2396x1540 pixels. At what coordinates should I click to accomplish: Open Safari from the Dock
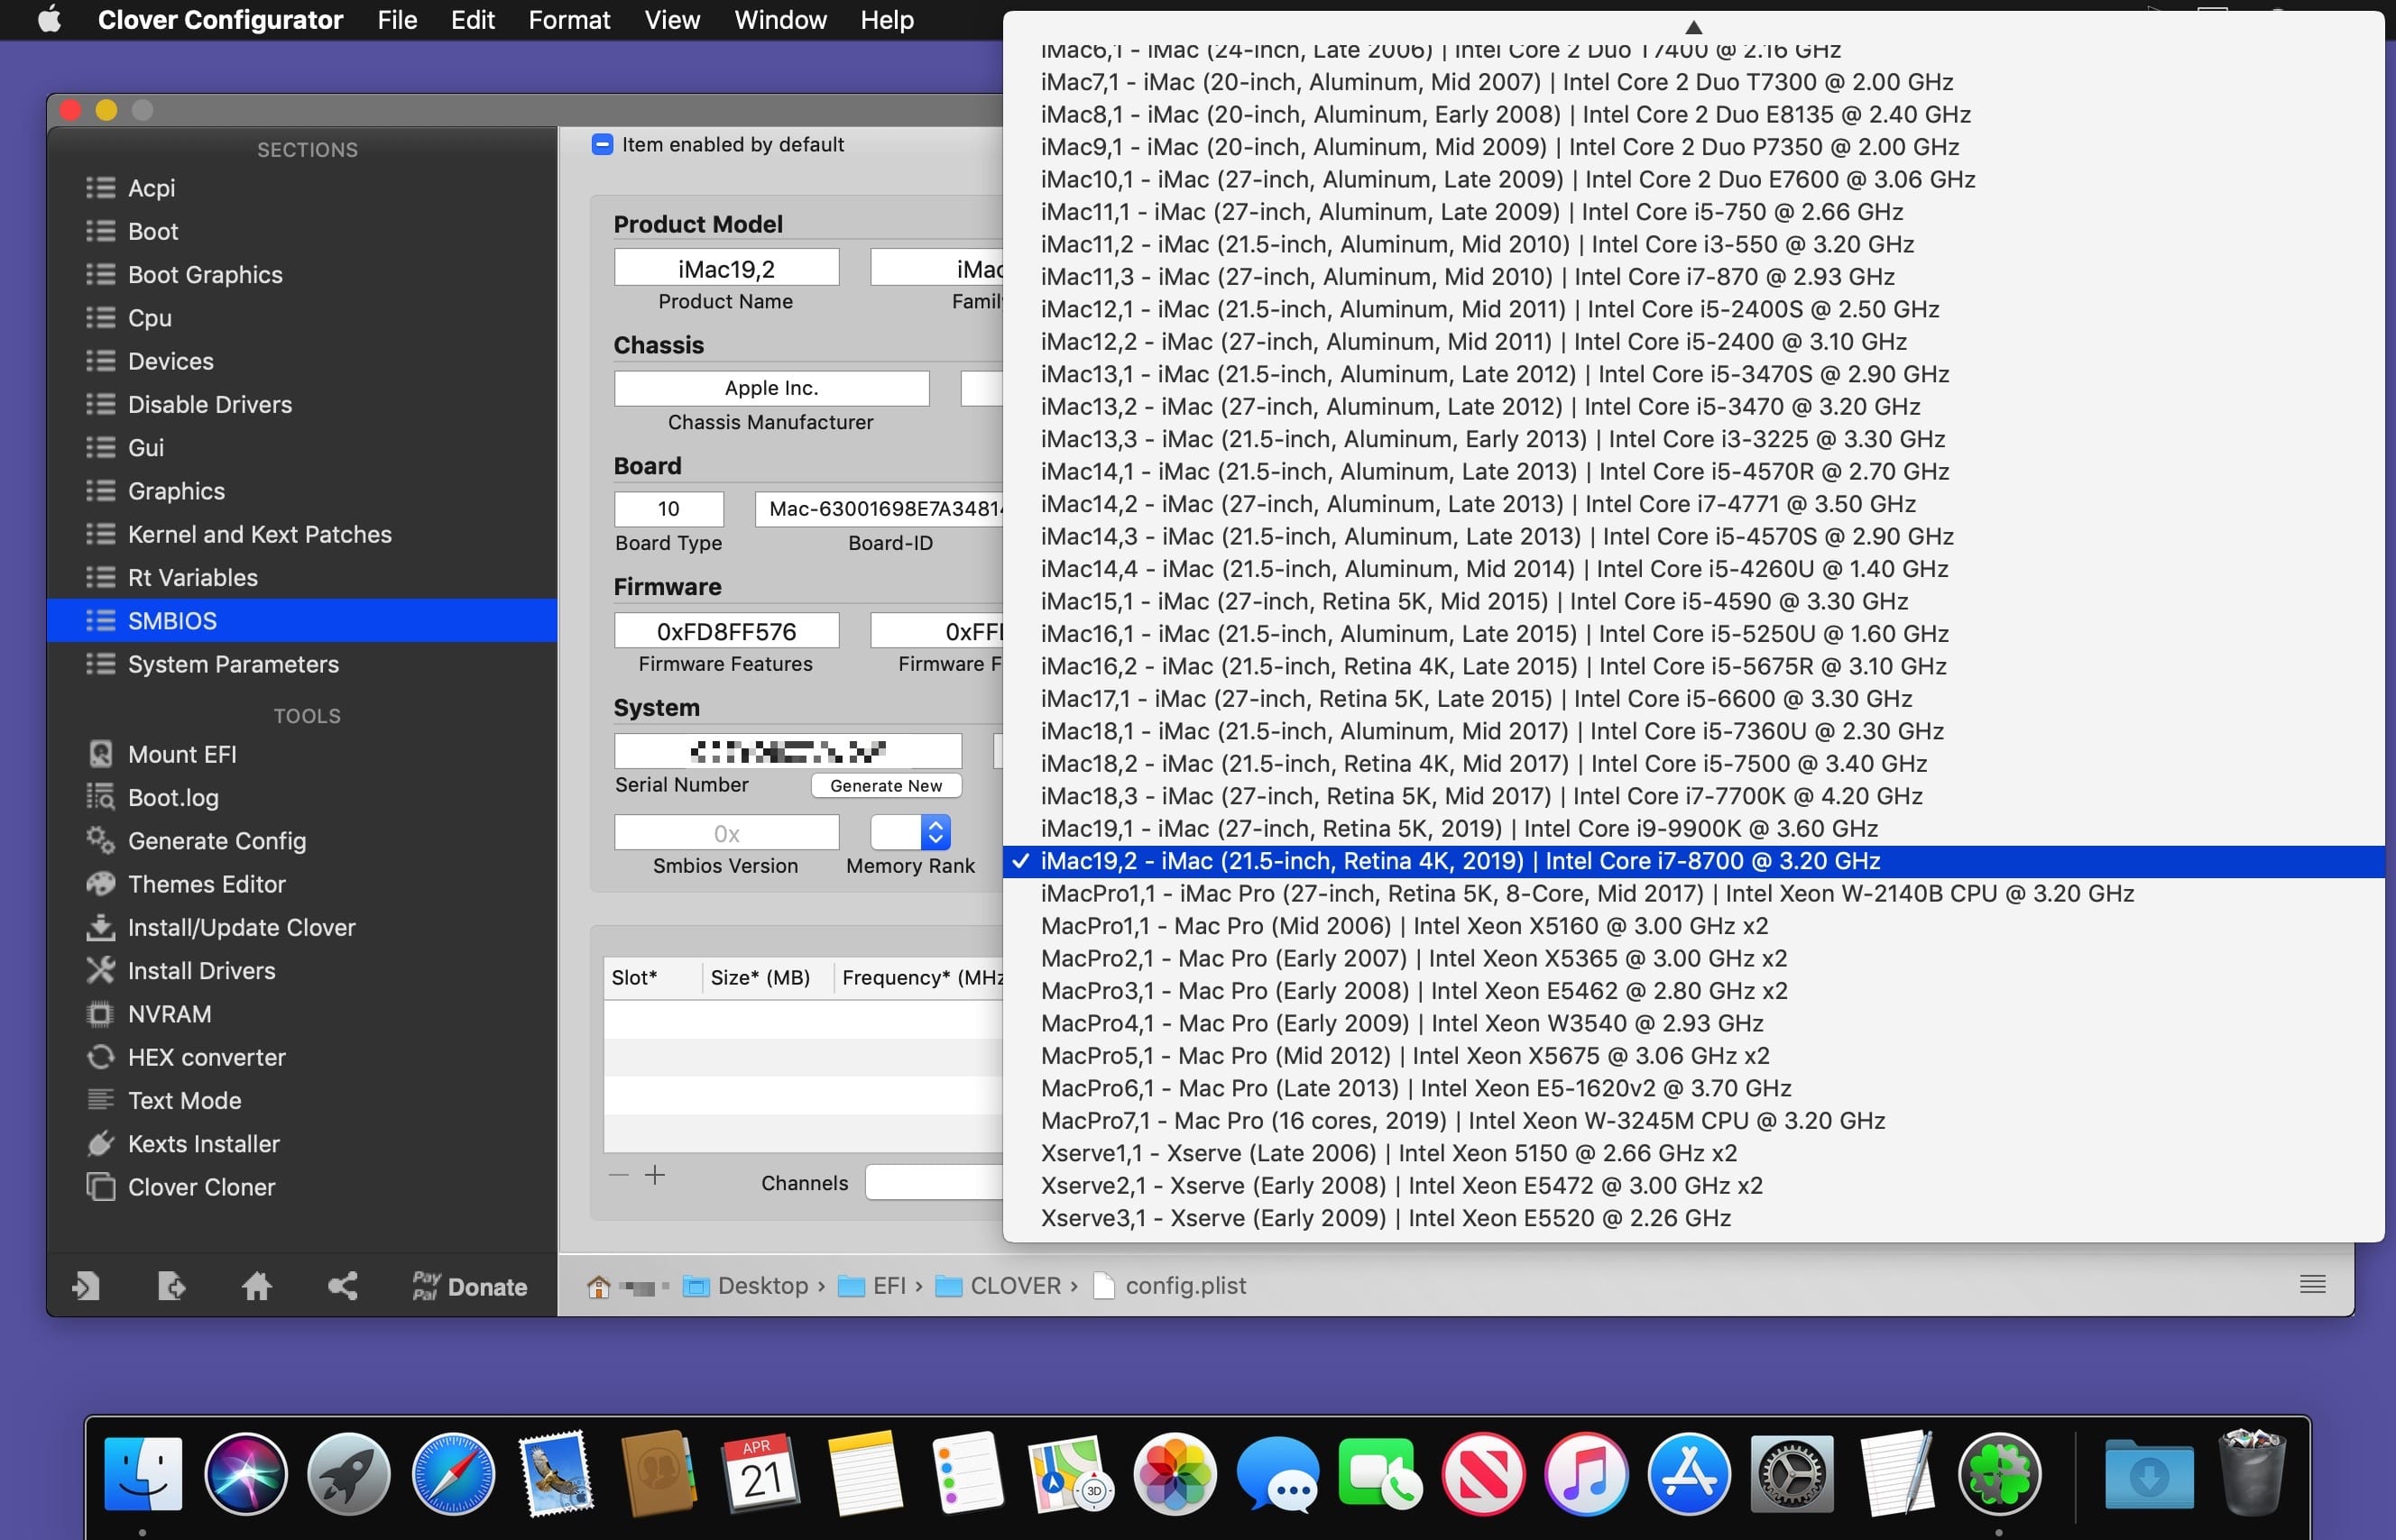[x=452, y=1474]
